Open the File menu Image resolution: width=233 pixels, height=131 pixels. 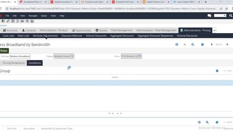pyautogui.click(x=7, y=16)
